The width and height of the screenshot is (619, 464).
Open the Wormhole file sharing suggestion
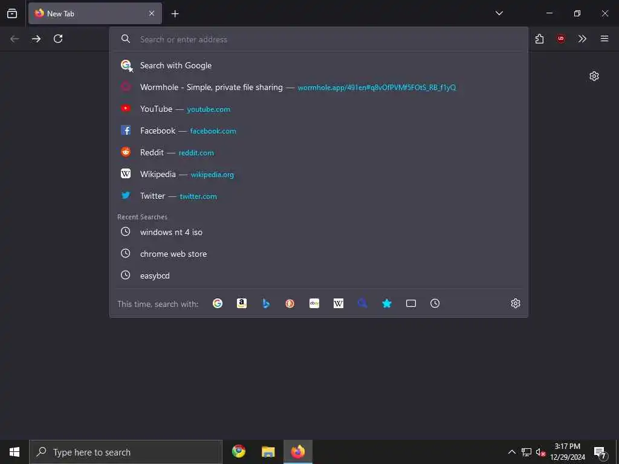pos(319,87)
